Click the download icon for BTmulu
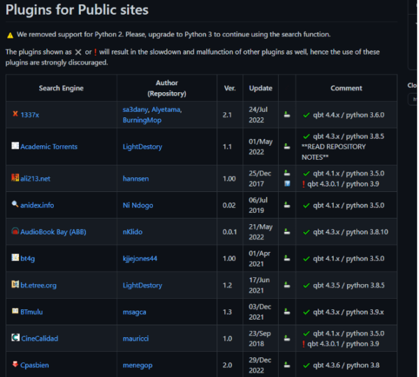 click(x=287, y=311)
